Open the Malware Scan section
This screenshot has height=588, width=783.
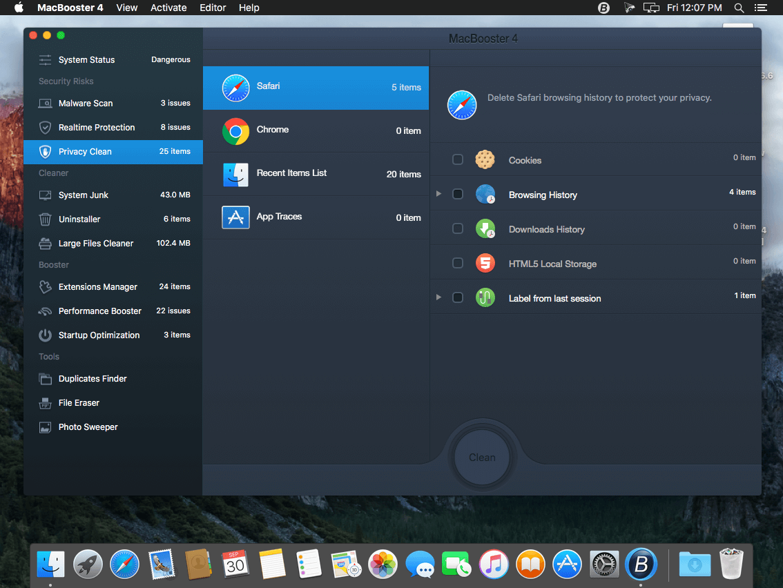pos(113,104)
